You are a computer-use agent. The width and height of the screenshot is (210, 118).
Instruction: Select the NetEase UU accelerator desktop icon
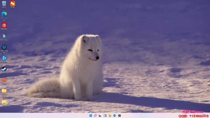[4, 49]
